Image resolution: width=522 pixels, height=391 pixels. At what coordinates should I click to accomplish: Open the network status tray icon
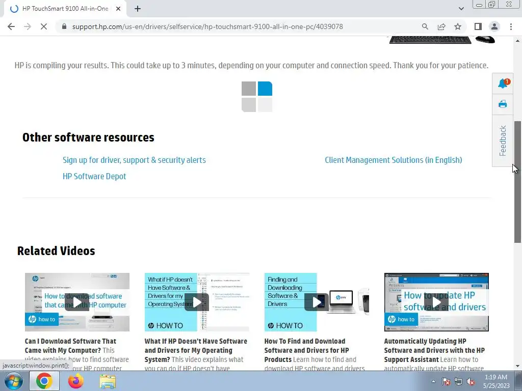458,381
